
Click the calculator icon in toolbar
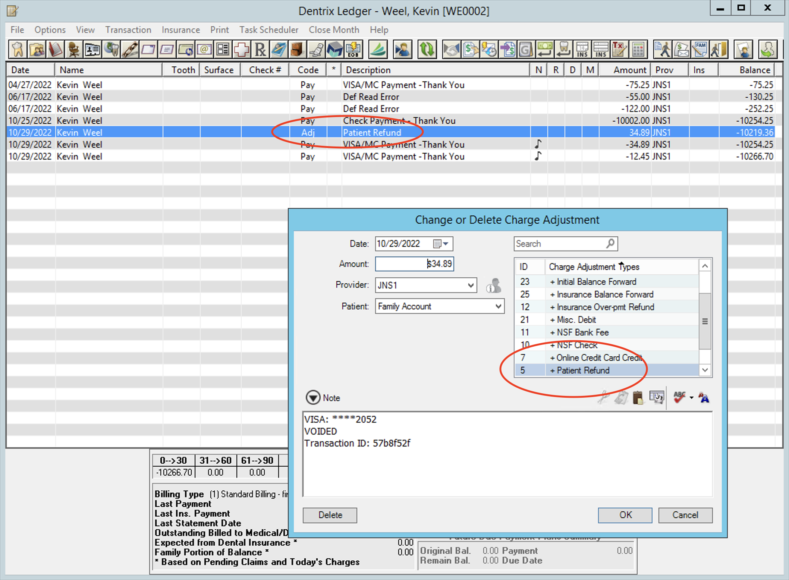pyautogui.click(x=638, y=50)
